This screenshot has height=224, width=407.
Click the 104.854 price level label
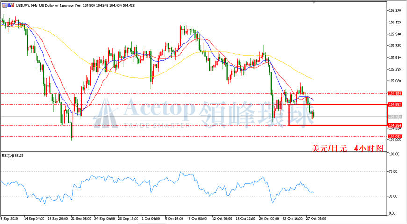(394, 93)
